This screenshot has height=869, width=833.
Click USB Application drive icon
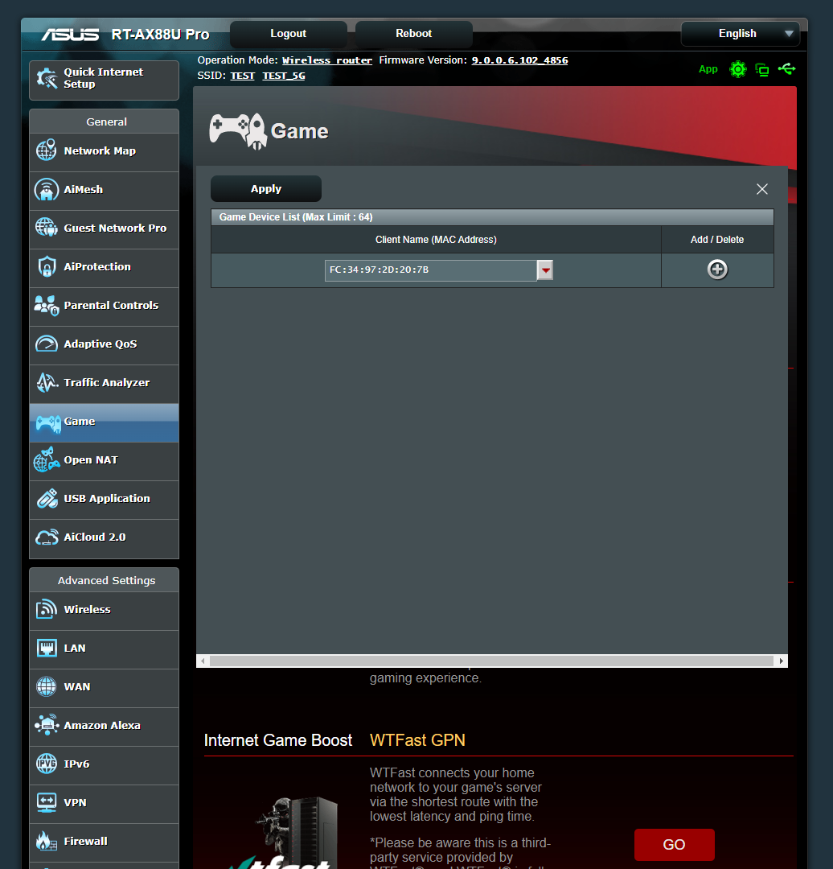[x=47, y=498]
